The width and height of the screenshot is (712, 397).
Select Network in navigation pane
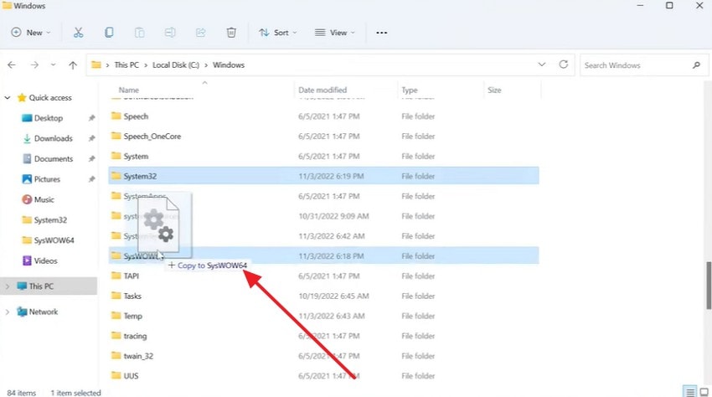pos(43,312)
